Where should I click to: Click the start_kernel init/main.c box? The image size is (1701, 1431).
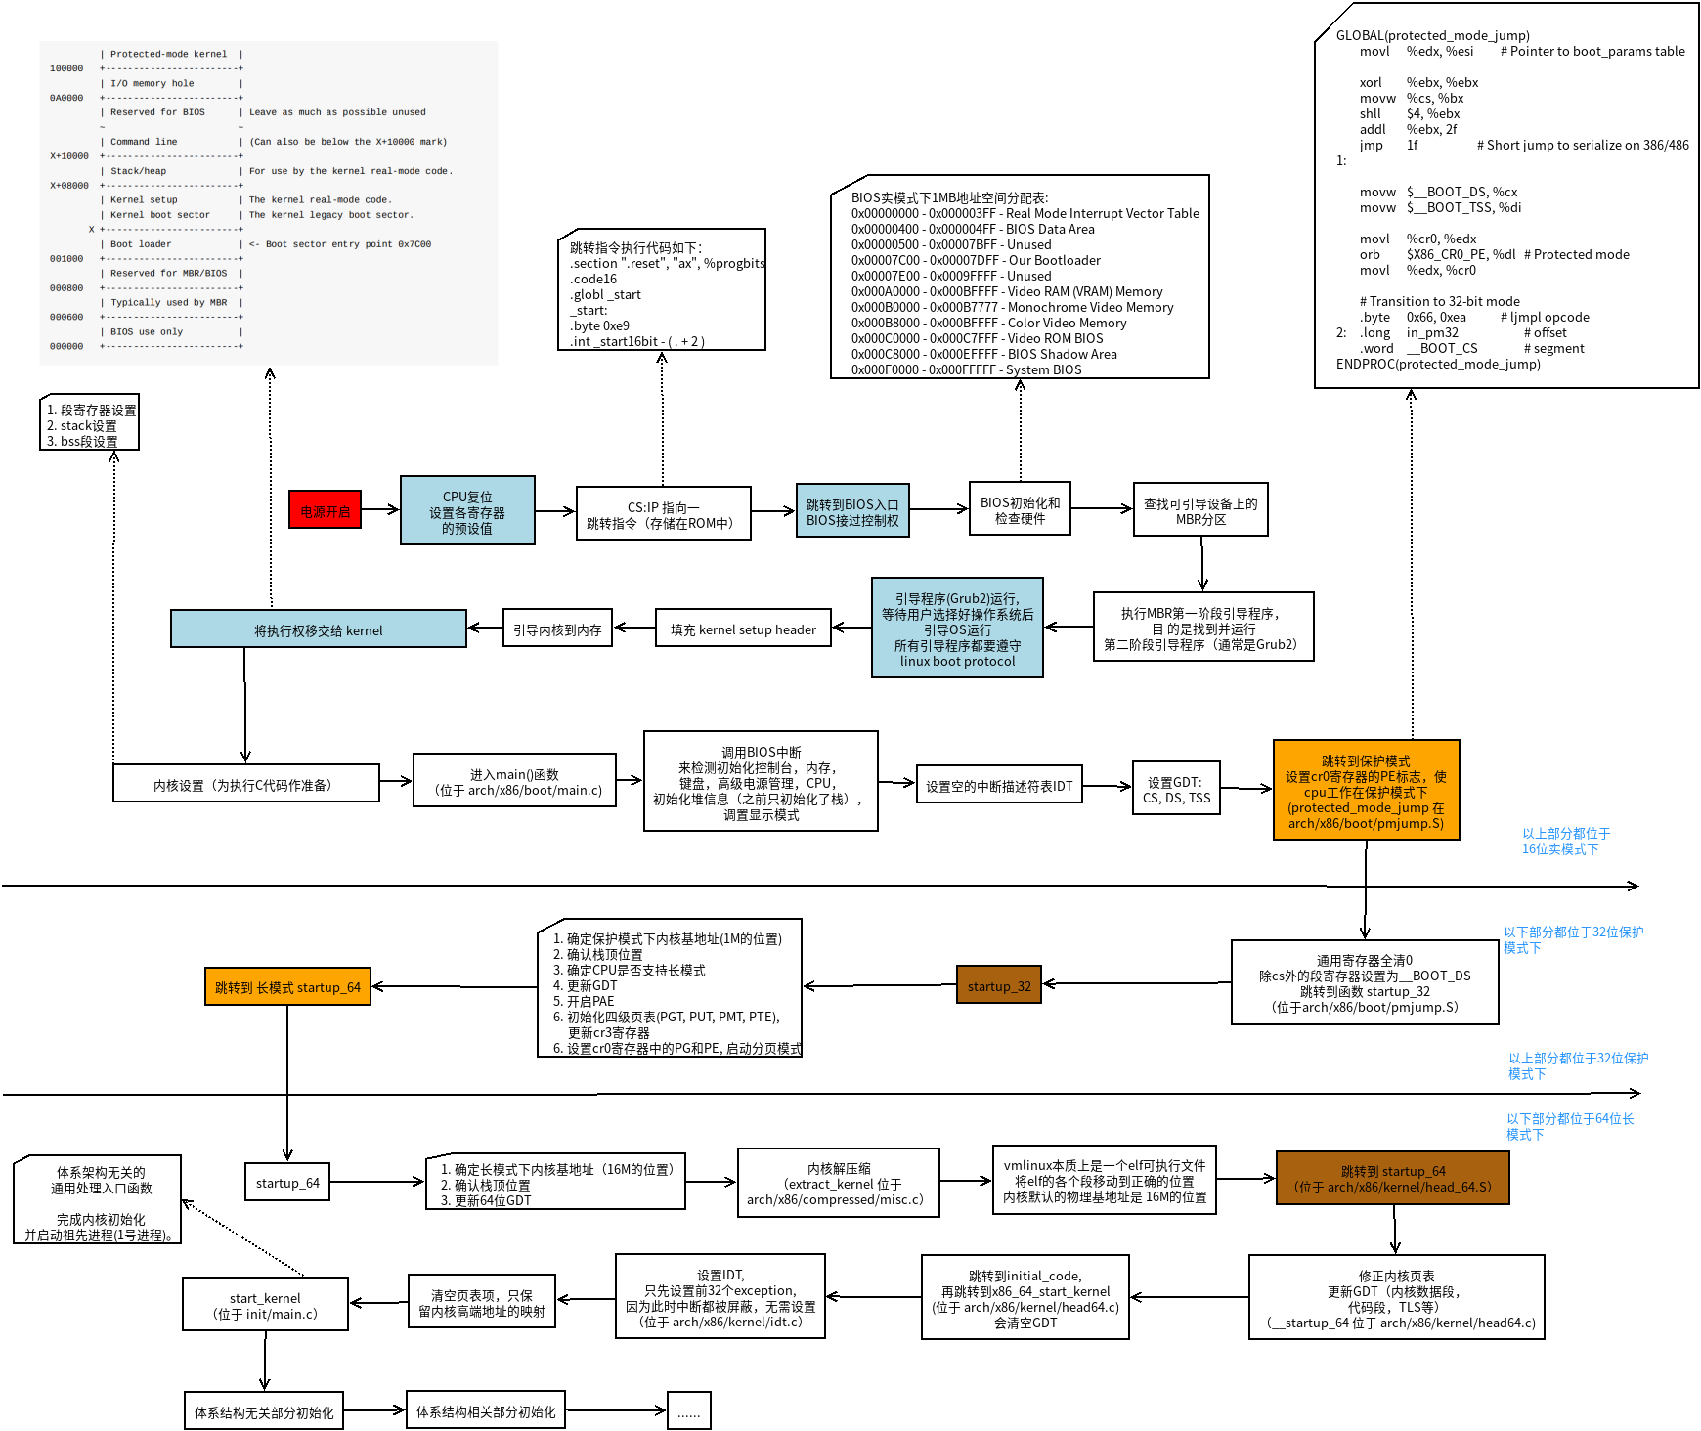(x=265, y=1304)
